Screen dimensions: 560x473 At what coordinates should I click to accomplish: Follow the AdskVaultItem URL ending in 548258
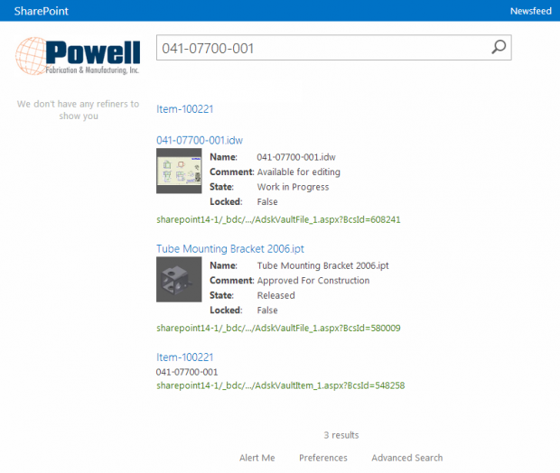pyautogui.click(x=280, y=385)
